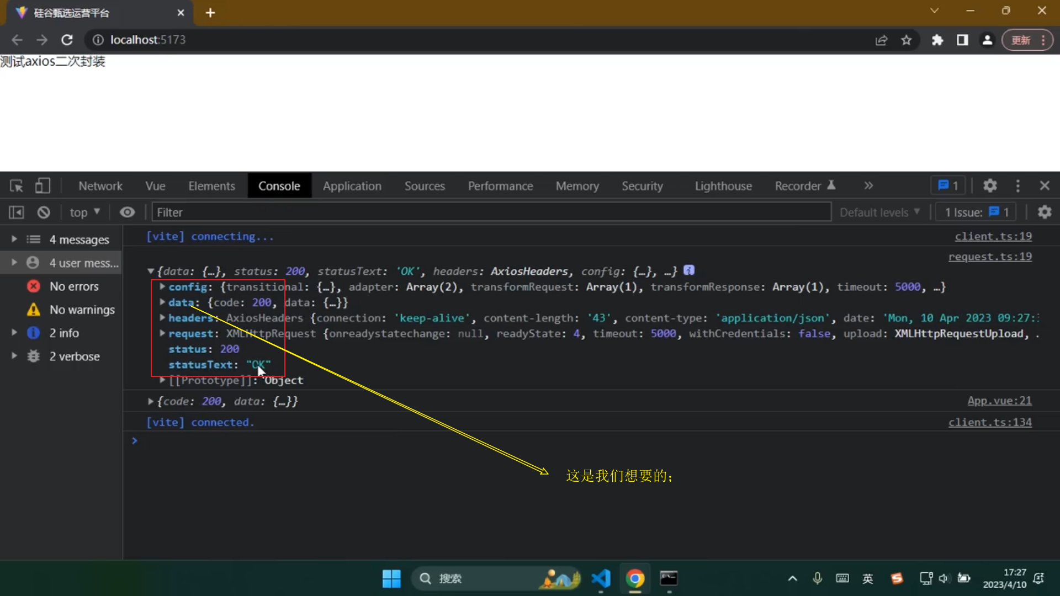The image size is (1060, 596).
Task: Click the 1 Issue link
Action: [977, 212]
